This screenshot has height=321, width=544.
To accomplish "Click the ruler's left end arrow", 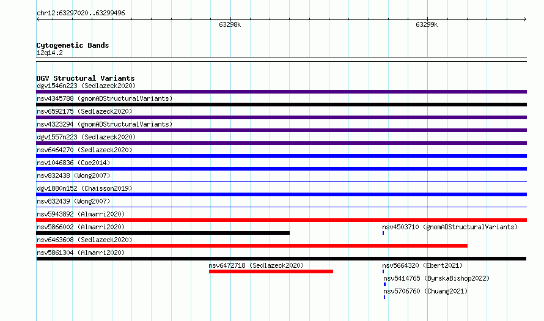I will 38,20.
